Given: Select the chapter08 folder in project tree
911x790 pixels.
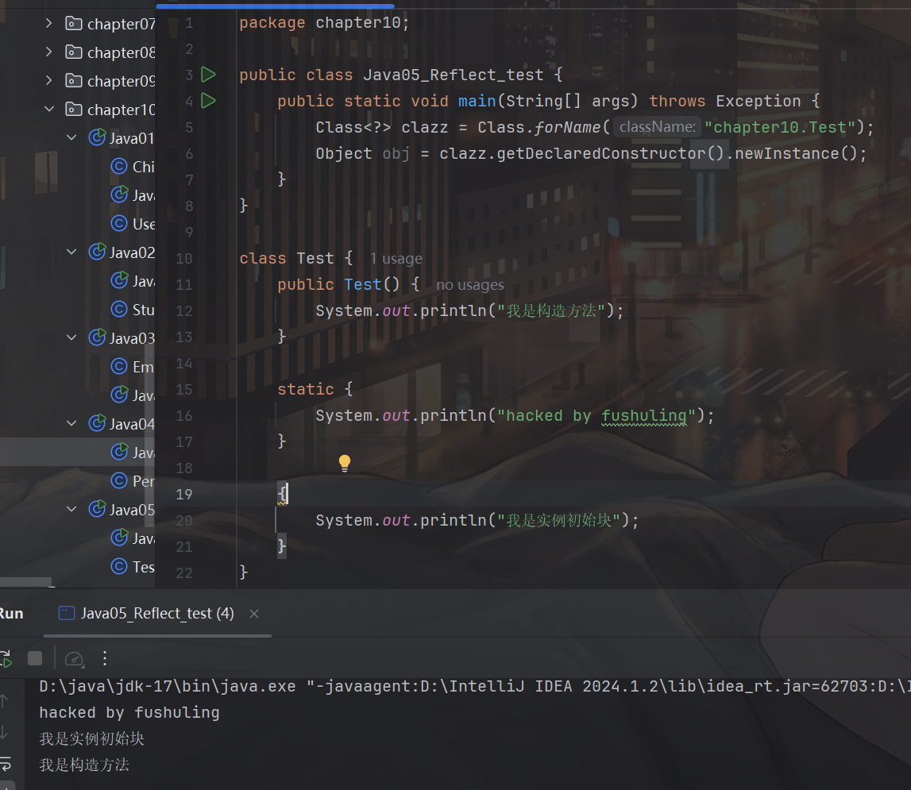Looking at the screenshot, I should point(121,52).
